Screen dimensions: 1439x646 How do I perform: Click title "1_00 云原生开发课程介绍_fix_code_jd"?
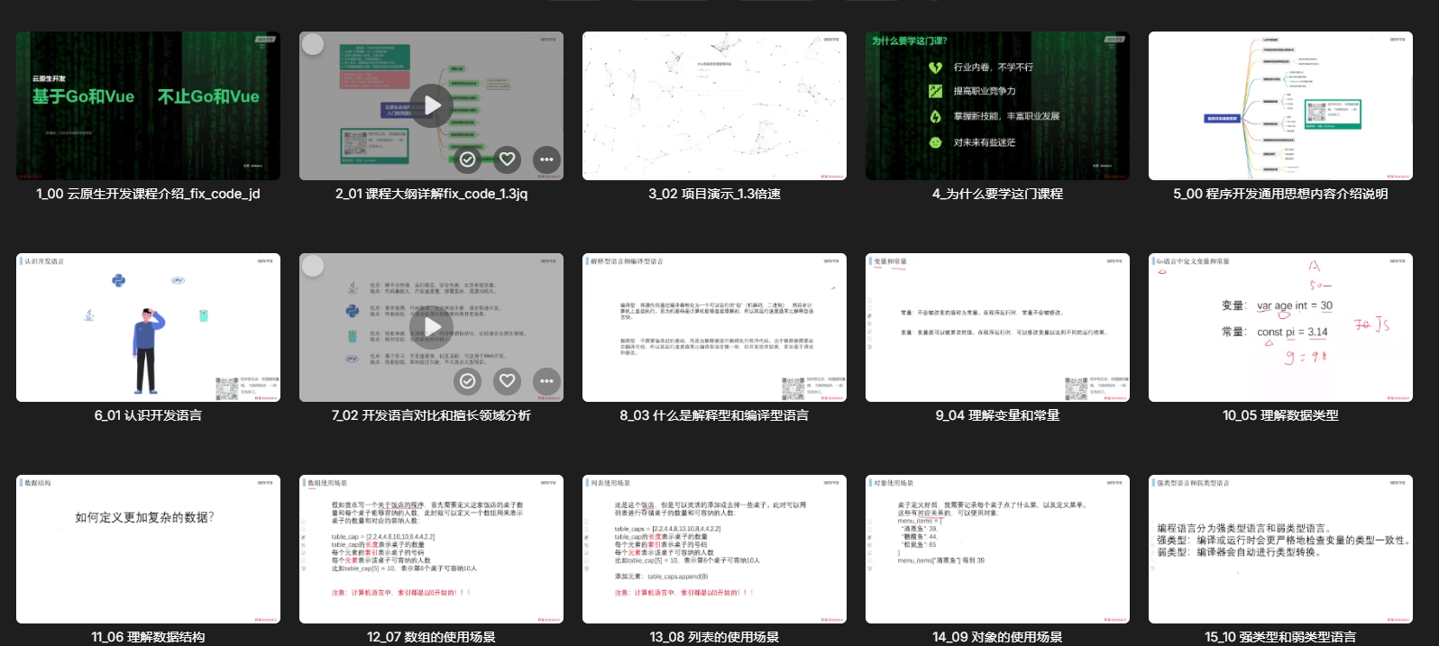[148, 194]
